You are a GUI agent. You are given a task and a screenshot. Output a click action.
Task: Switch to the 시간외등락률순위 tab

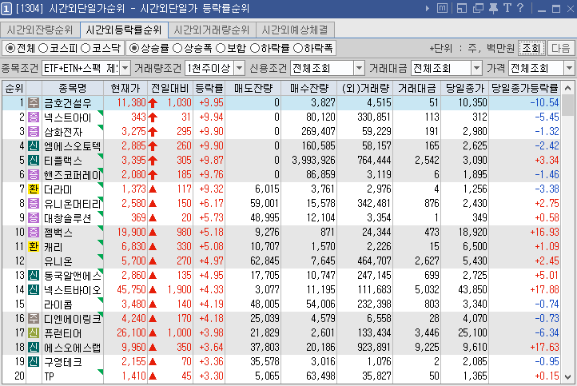pyautogui.click(x=124, y=30)
